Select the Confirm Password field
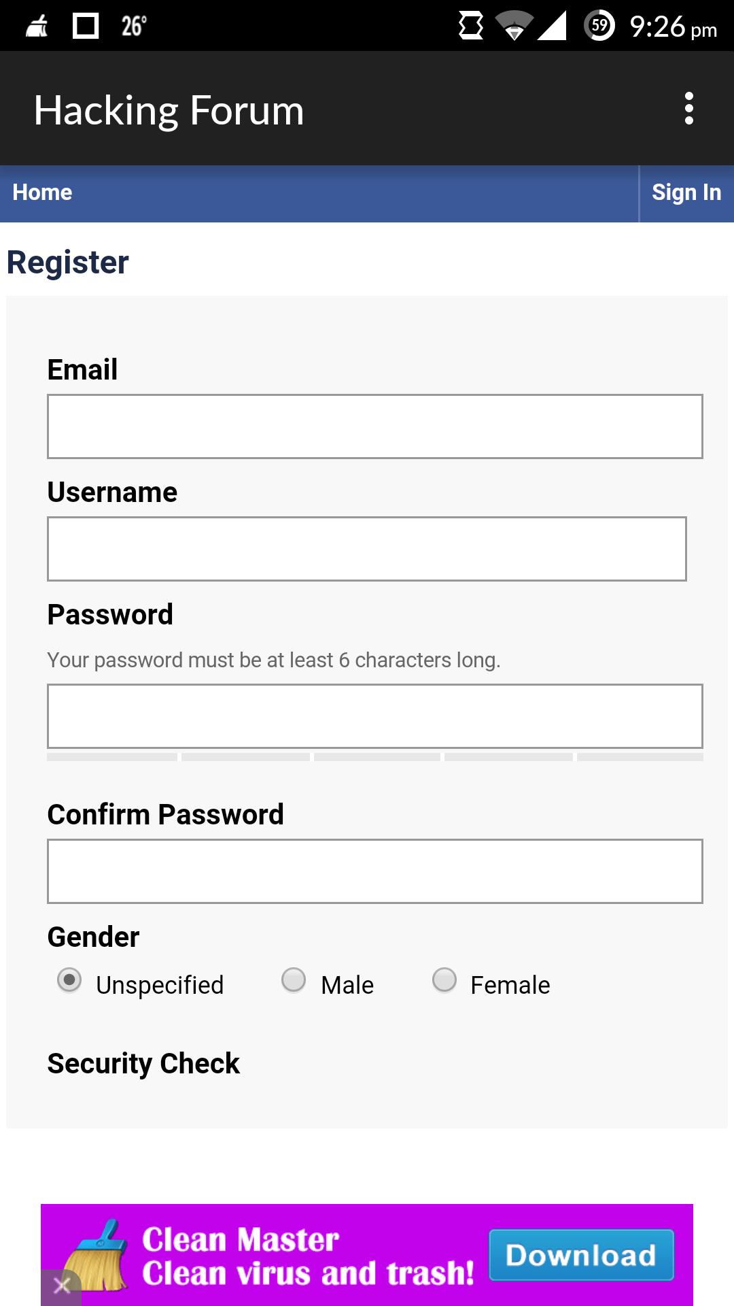 coord(374,871)
